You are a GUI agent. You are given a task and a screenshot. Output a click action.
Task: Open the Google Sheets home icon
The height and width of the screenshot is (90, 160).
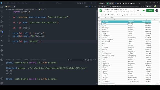pyautogui.click(x=101, y=10)
